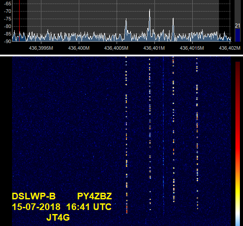This screenshot has height=226, width=243.
Task: Click the thin continuous vertical line in waterfall
Action: (163, 136)
